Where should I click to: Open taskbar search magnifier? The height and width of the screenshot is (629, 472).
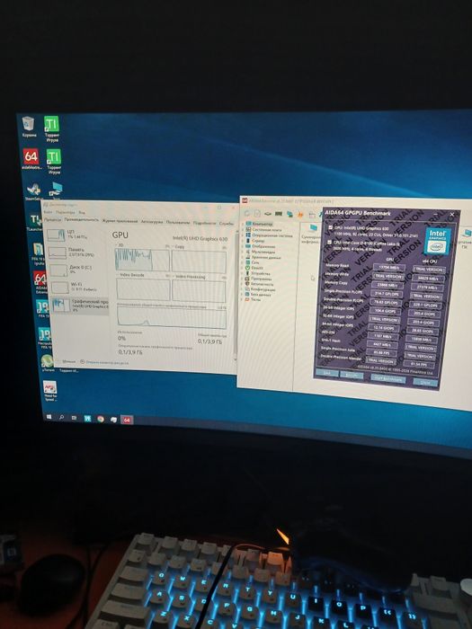61,418
